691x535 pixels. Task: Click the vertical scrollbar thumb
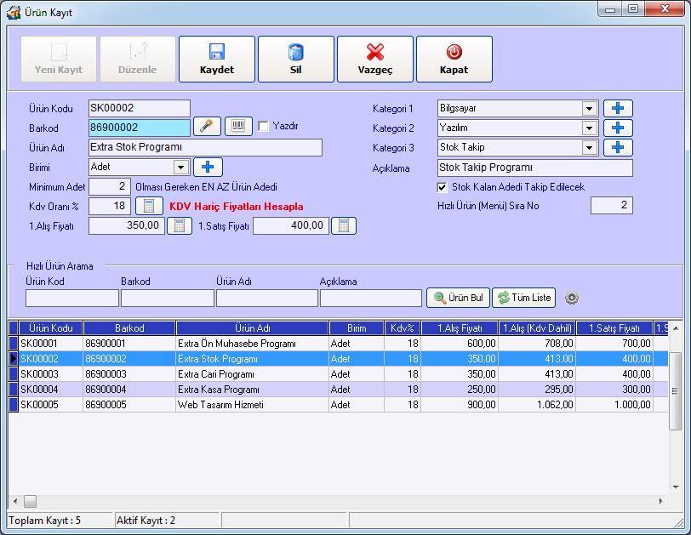coord(675,390)
